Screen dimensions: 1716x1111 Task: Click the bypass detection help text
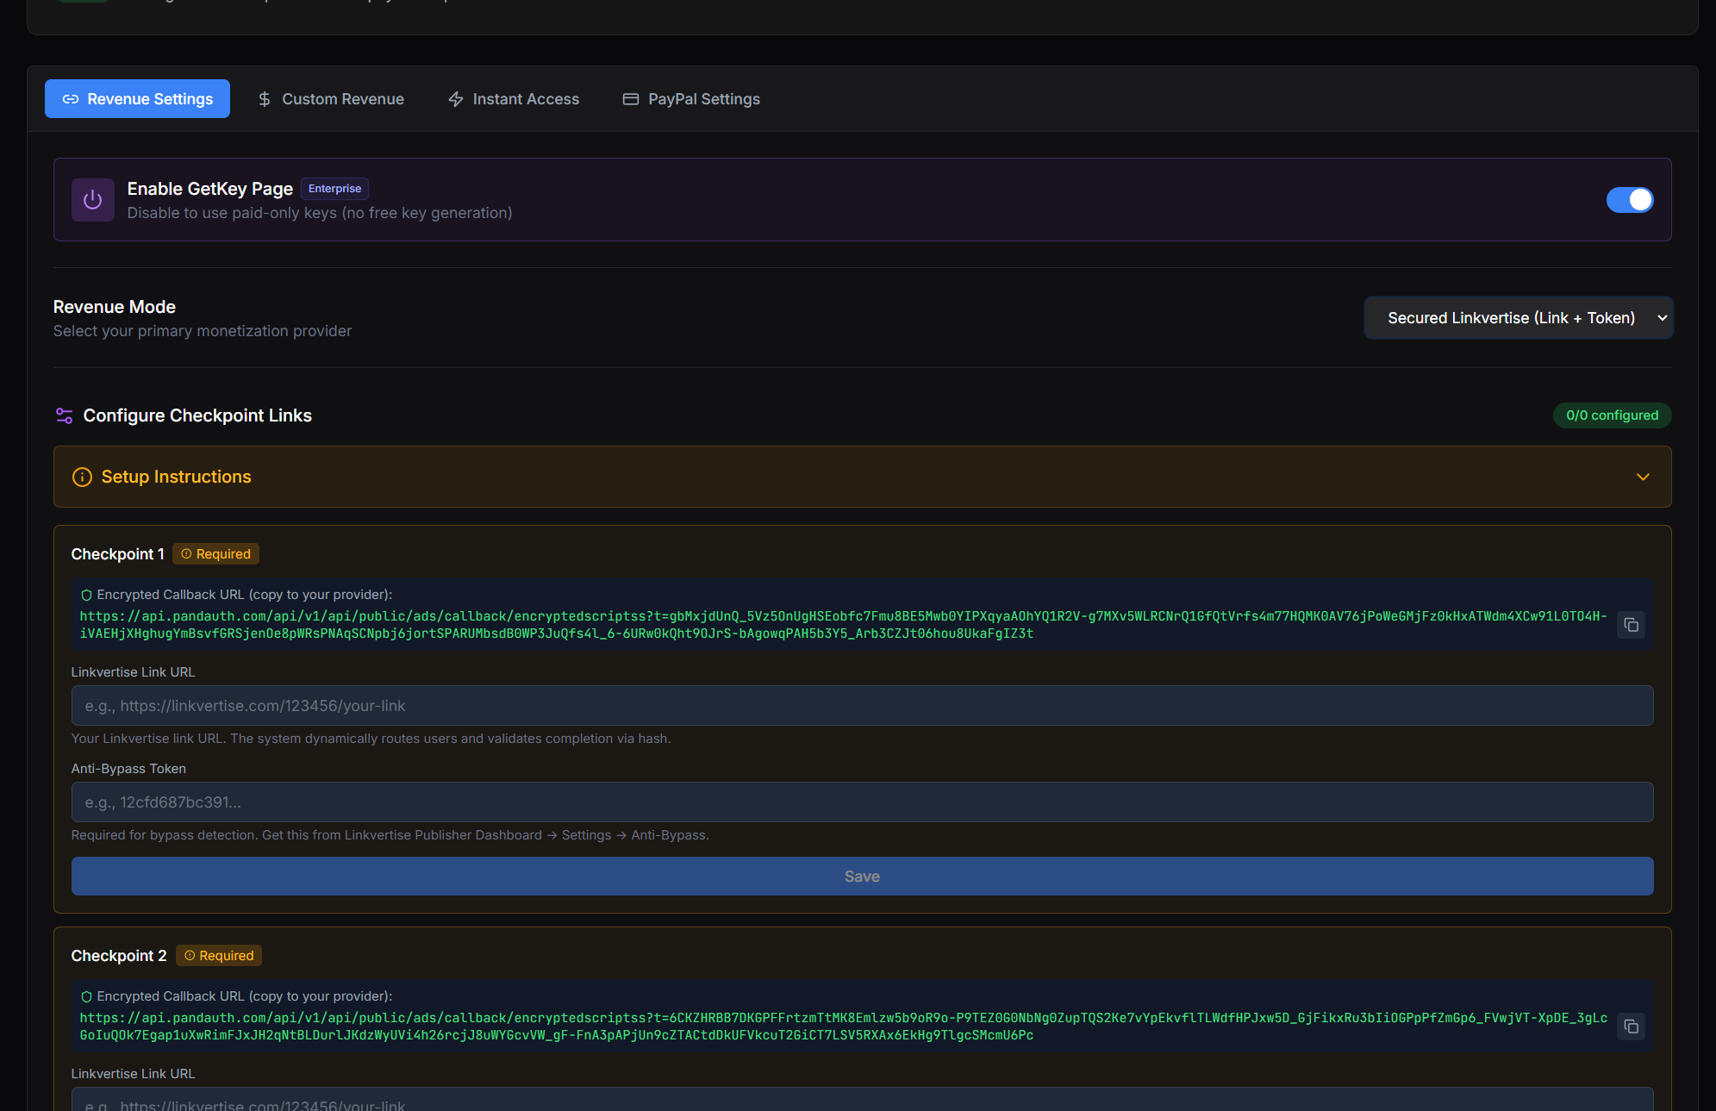[390, 835]
